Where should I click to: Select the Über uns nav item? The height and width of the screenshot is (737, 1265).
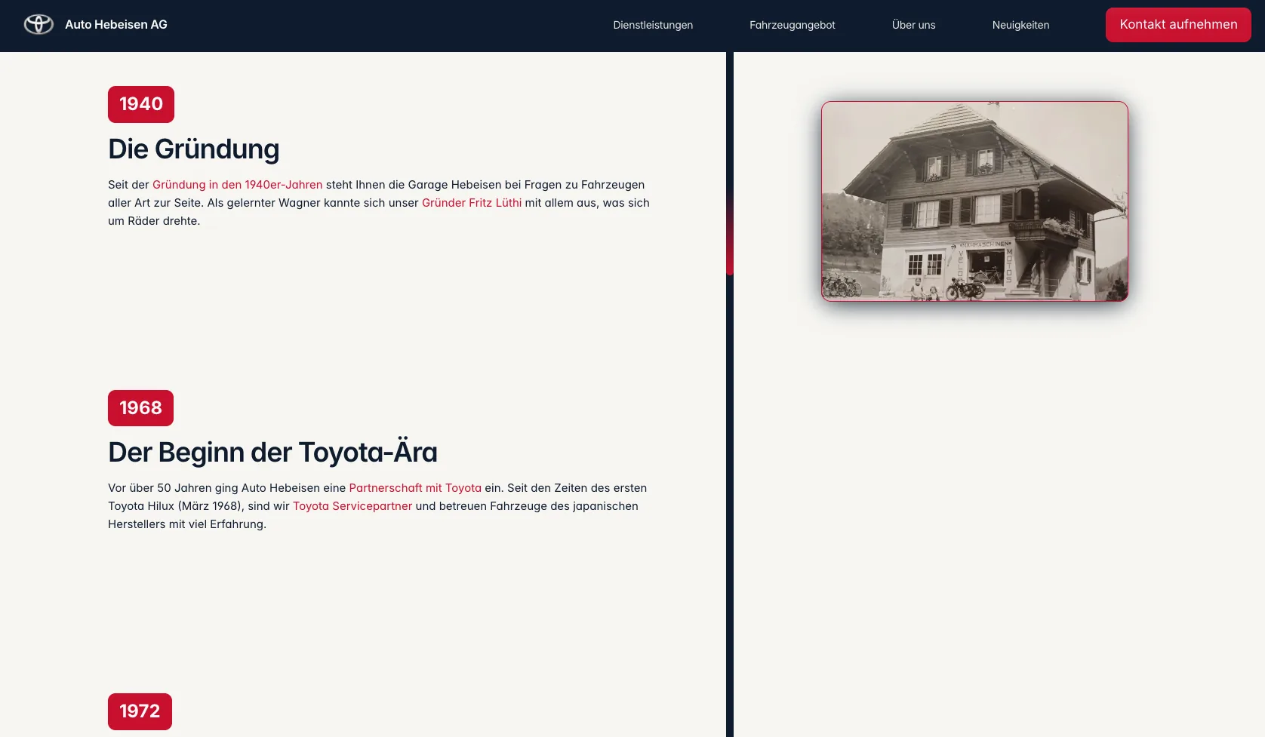coord(913,25)
